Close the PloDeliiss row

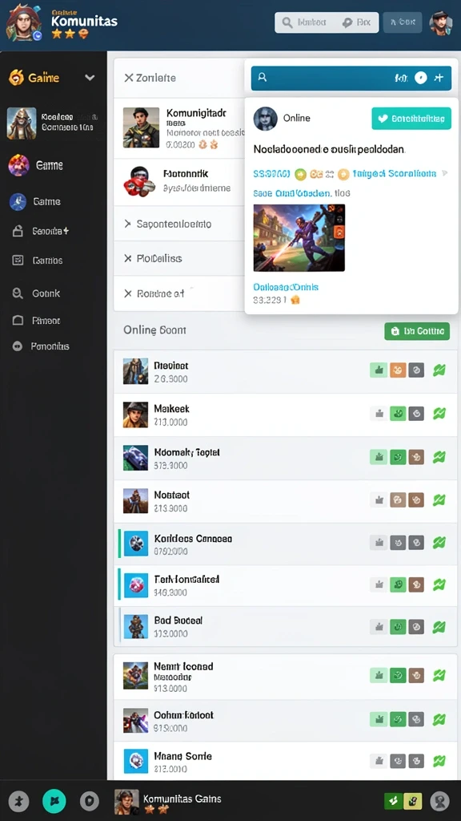(x=127, y=259)
